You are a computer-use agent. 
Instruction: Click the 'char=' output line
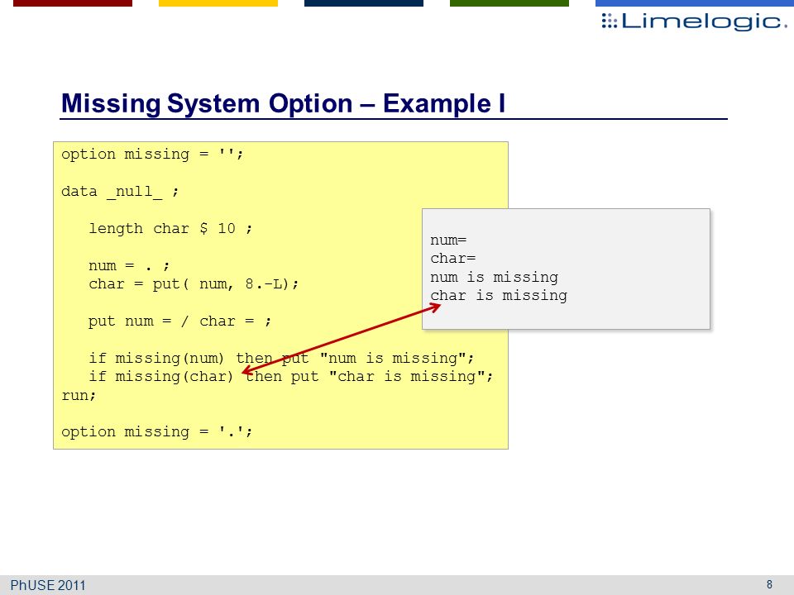pyautogui.click(x=452, y=259)
